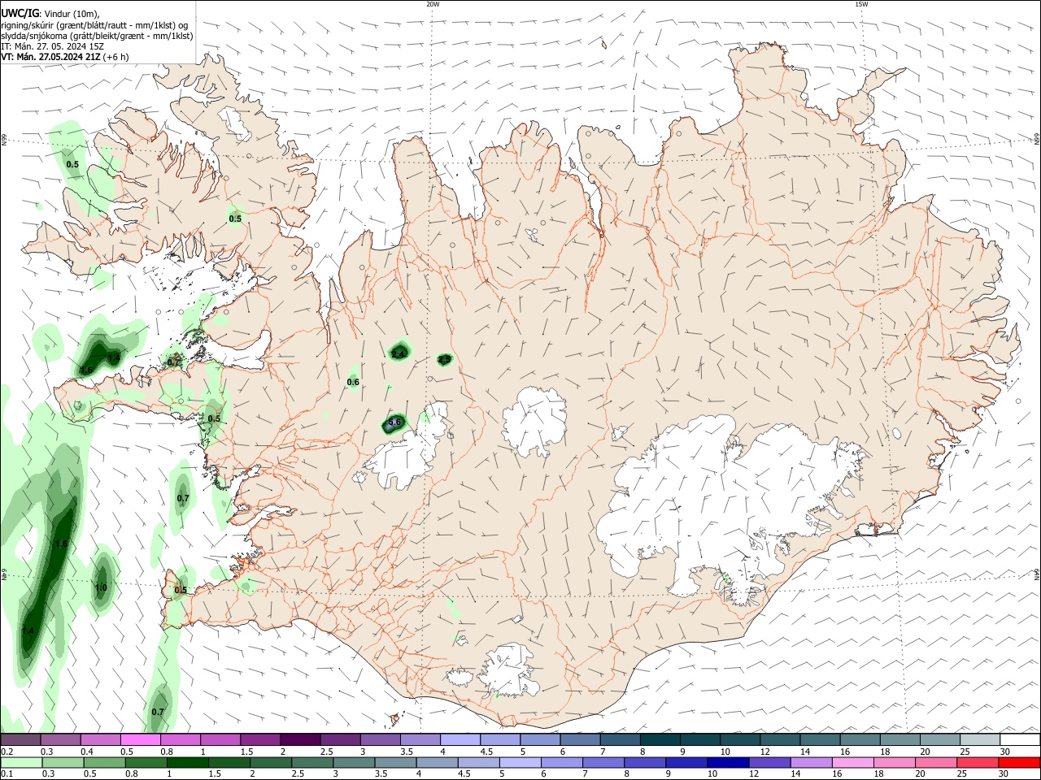
Task: Select the 1.0 precipitation value off the southwest coast
Action: pos(101,587)
